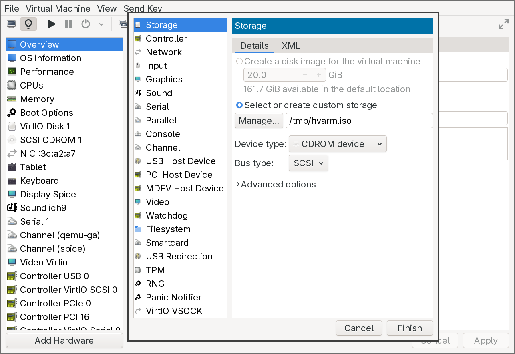Click the Finish button
Viewport: 515px width, 354px height.
click(409, 328)
